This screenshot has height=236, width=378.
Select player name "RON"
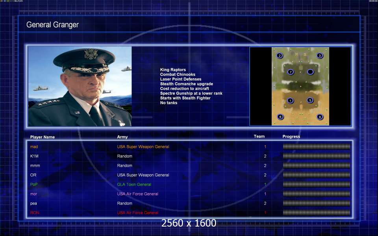[35, 213]
